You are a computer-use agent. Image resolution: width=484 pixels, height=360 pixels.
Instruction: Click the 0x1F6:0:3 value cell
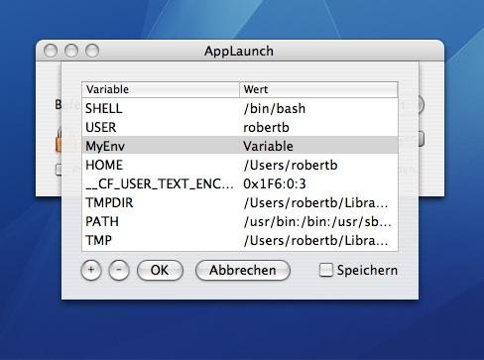[275, 183]
